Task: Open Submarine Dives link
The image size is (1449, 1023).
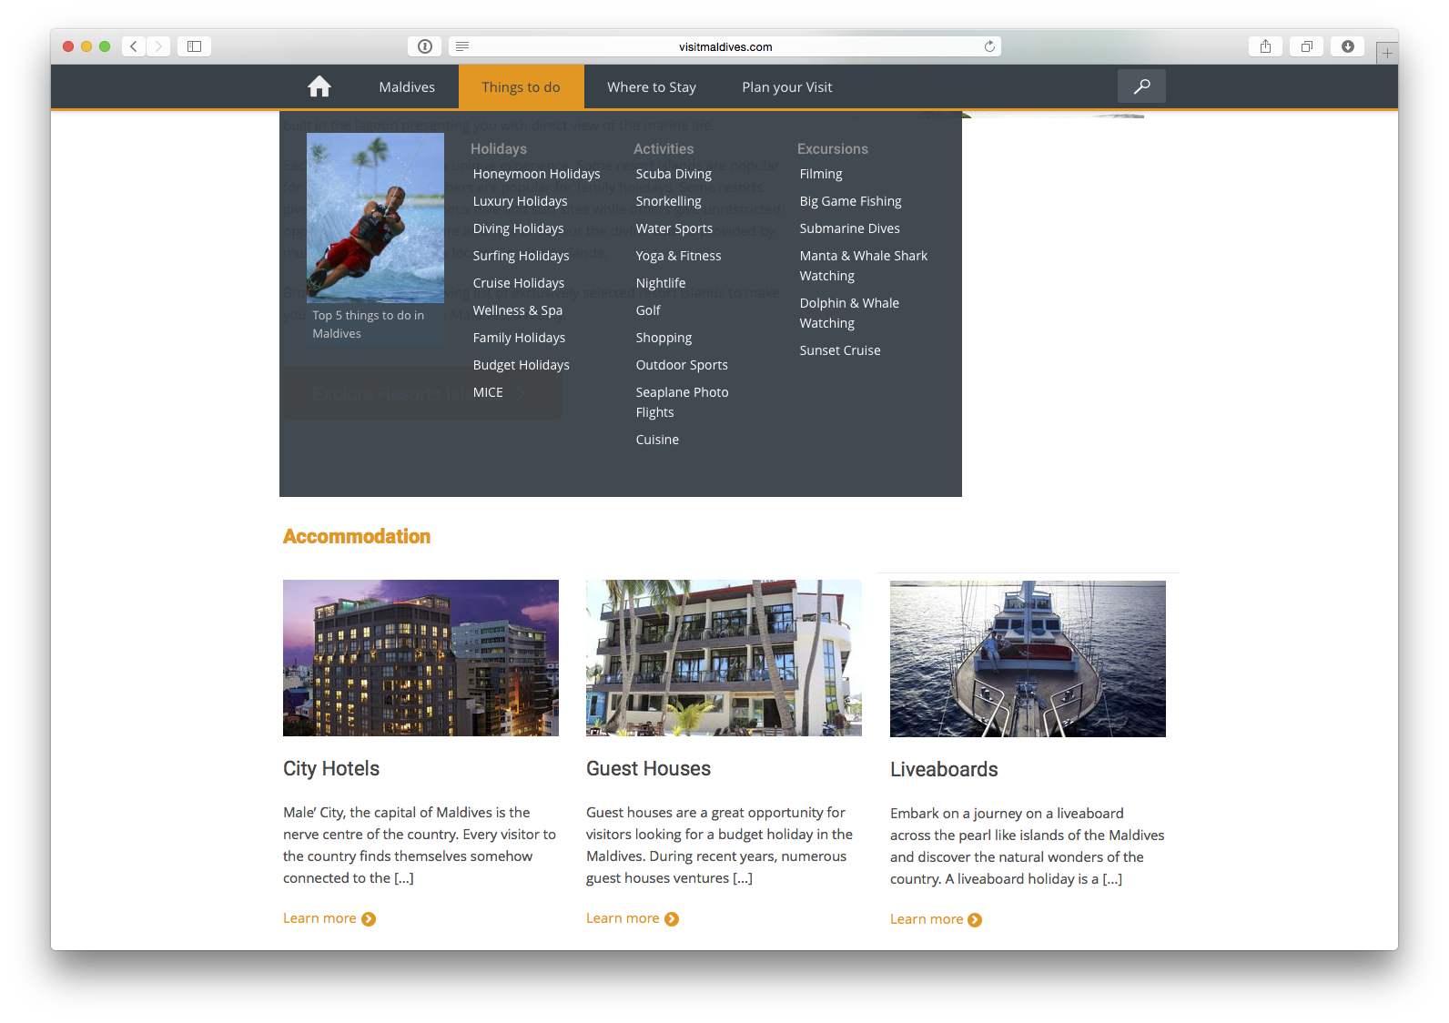Action: click(x=849, y=228)
